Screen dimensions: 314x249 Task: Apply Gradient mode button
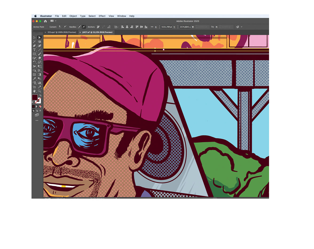click(x=37, y=106)
